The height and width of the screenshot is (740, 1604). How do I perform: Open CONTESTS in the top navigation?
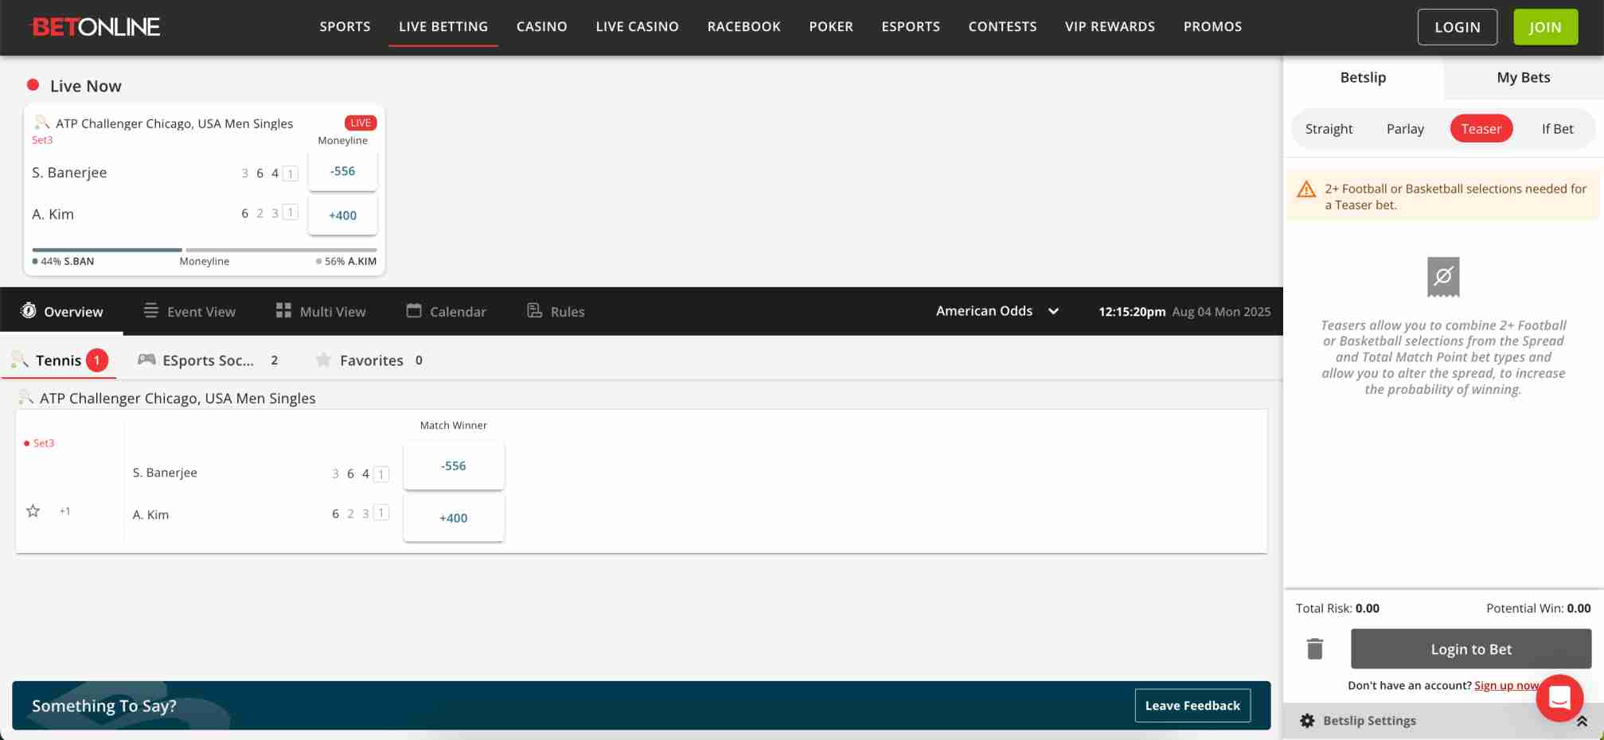1002,26
